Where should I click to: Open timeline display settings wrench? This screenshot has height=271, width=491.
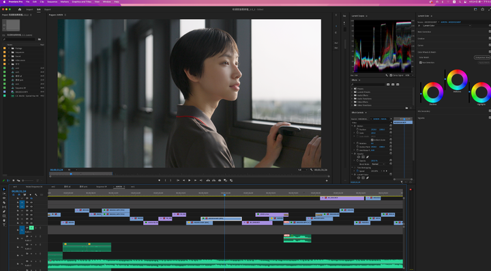[x=36, y=195]
